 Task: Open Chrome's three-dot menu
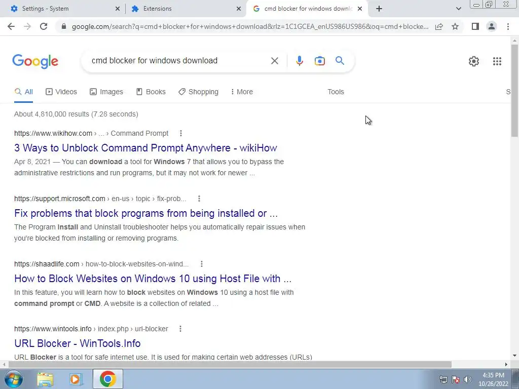(508, 26)
